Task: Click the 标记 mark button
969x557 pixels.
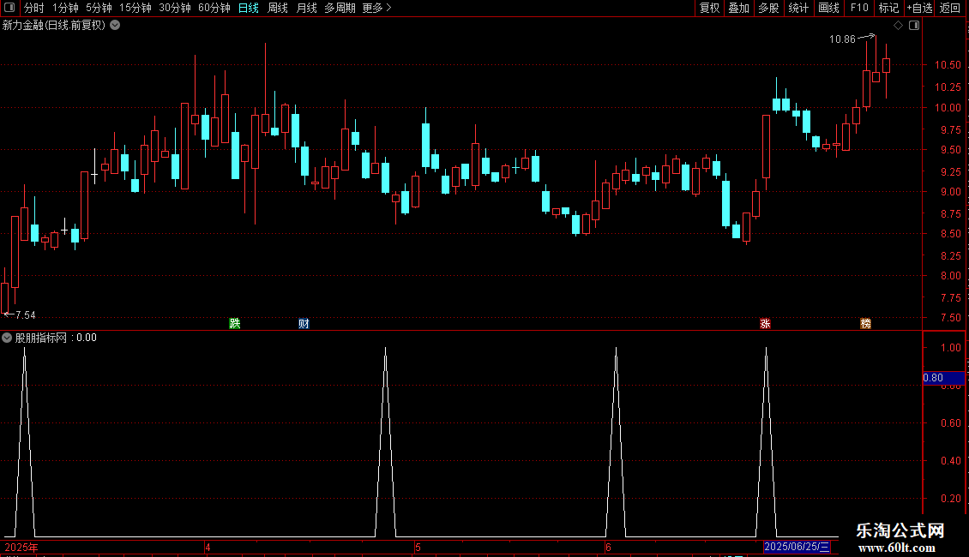Action: 888,8
